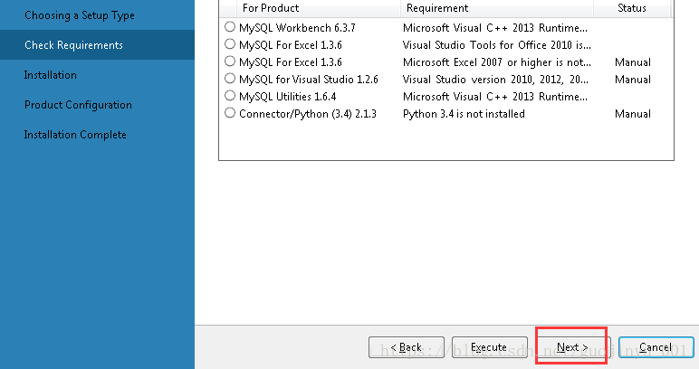Click the Next button

point(572,347)
